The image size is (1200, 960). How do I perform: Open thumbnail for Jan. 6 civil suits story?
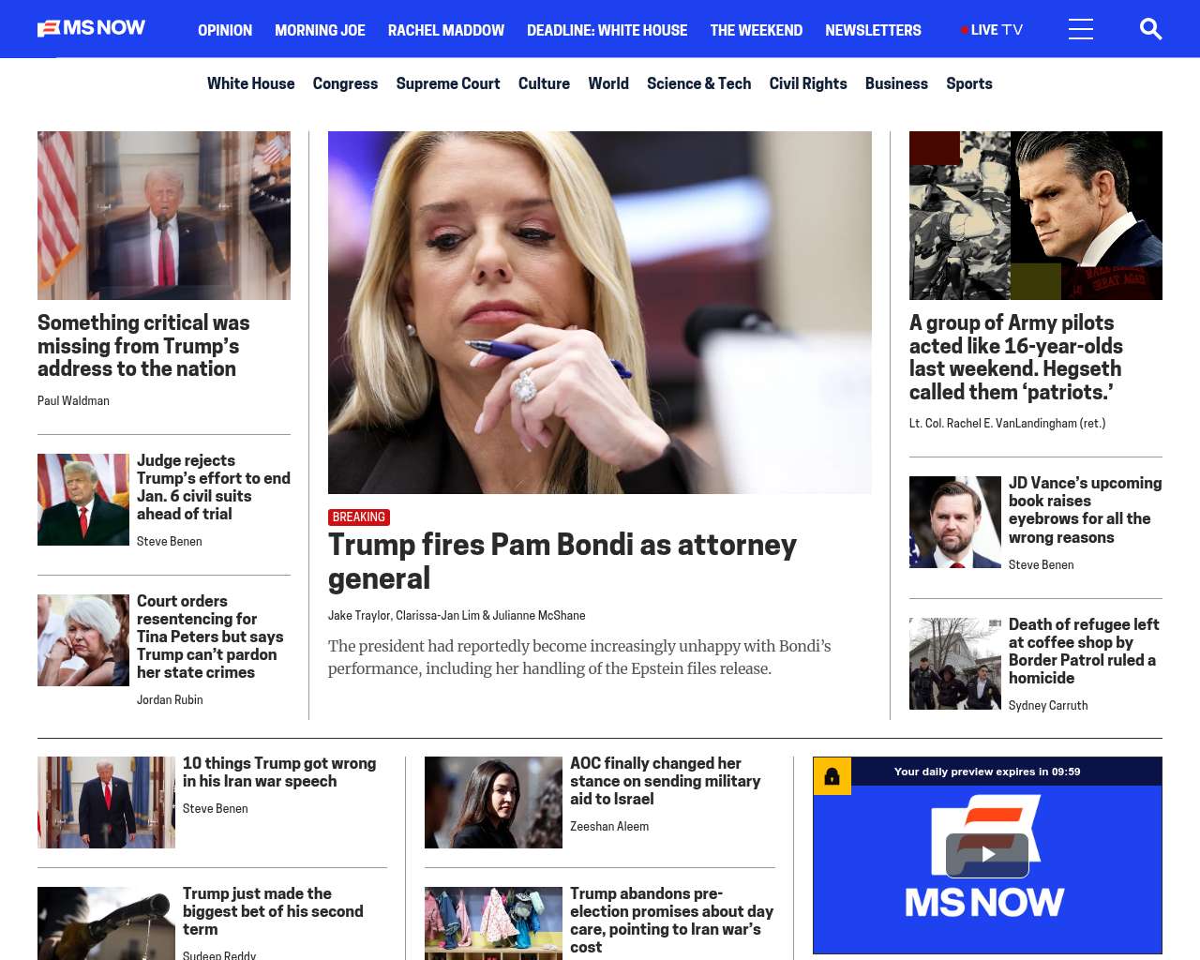(x=83, y=500)
